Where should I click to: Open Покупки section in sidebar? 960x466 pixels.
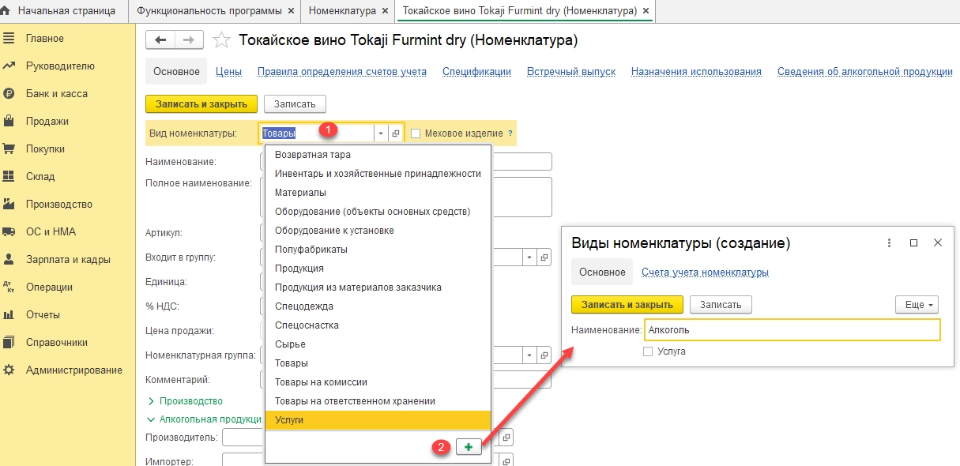(x=45, y=148)
